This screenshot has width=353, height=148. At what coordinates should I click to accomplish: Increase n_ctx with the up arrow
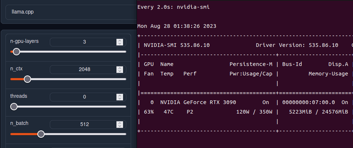pos(120,68)
